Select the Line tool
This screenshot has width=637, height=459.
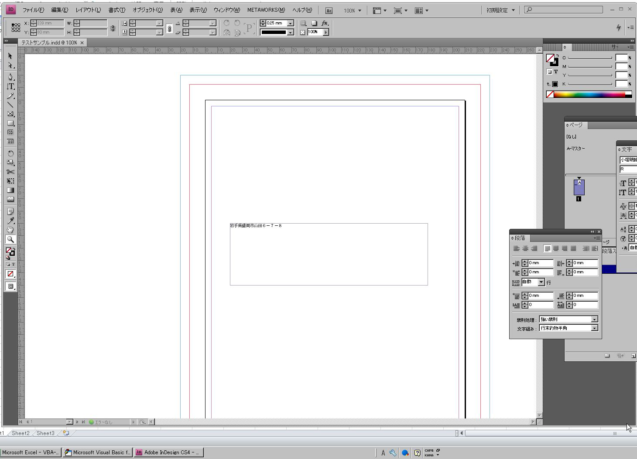point(10,105)
